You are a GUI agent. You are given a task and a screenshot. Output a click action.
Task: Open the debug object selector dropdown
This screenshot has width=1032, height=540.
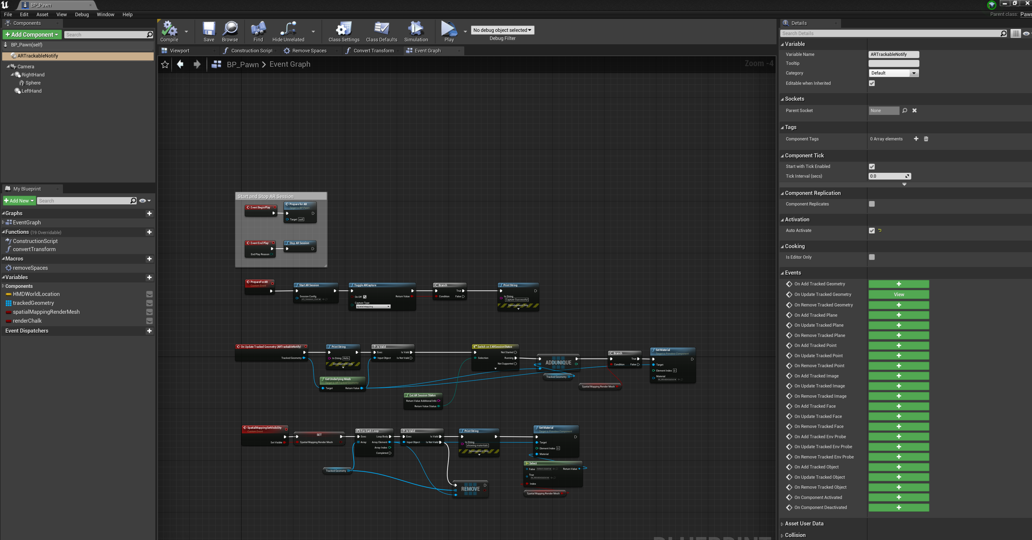coord(502,30)
